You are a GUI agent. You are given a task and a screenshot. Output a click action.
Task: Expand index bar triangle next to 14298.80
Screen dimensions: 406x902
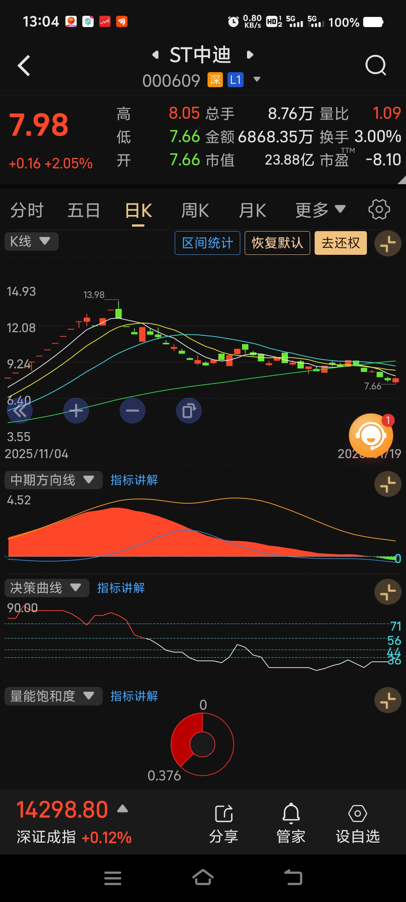(x=123, y=808)
